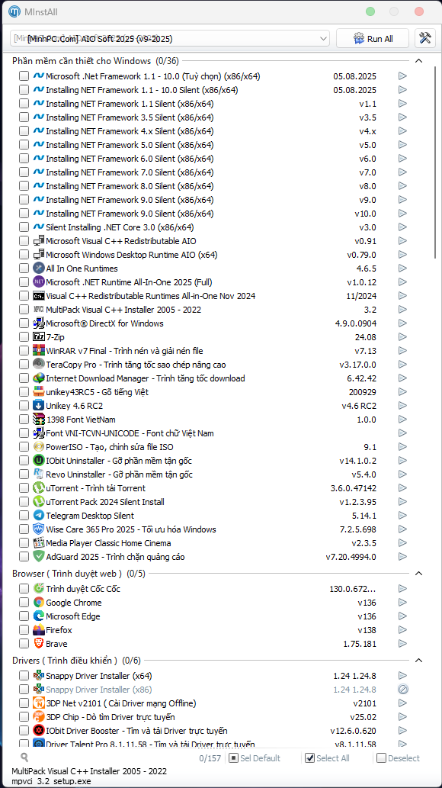Select the 3DP Chip row text

pos(110,716)
